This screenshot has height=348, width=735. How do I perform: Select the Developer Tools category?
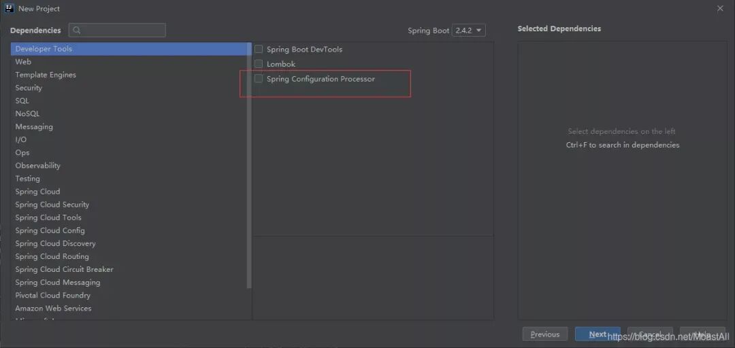pos(131,49)
